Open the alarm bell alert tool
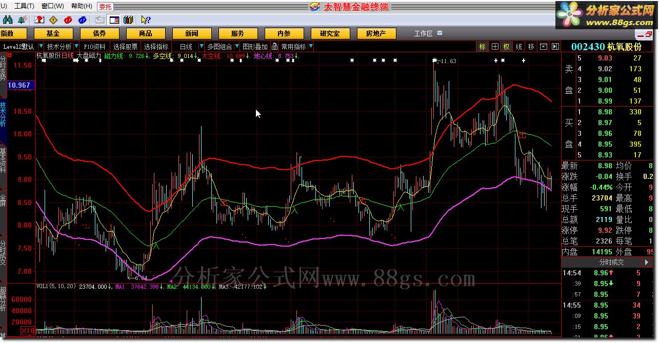 [22, 20]
